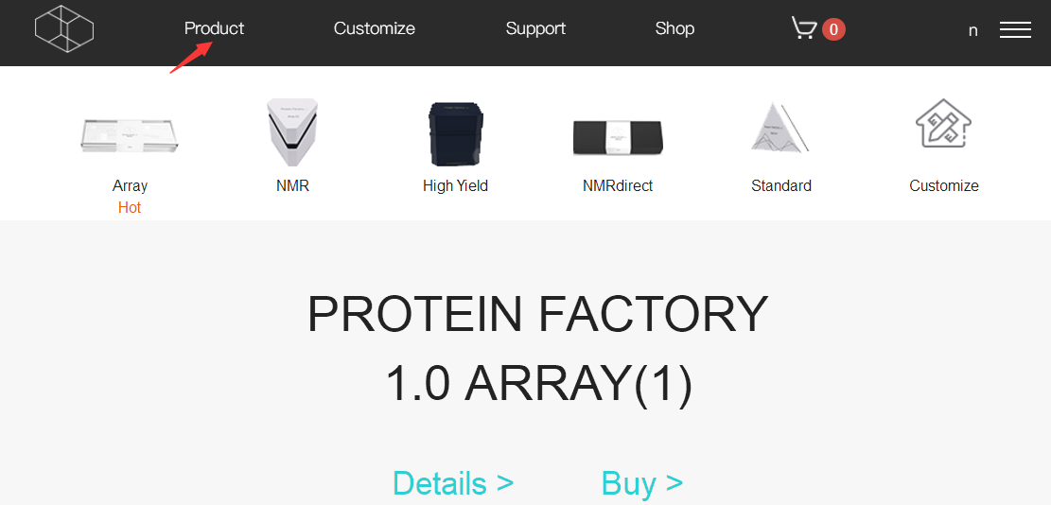The width and height of the screenshot is (1051, 505).
Task: Click the cube logo icon
Action: tap(64, 28)
